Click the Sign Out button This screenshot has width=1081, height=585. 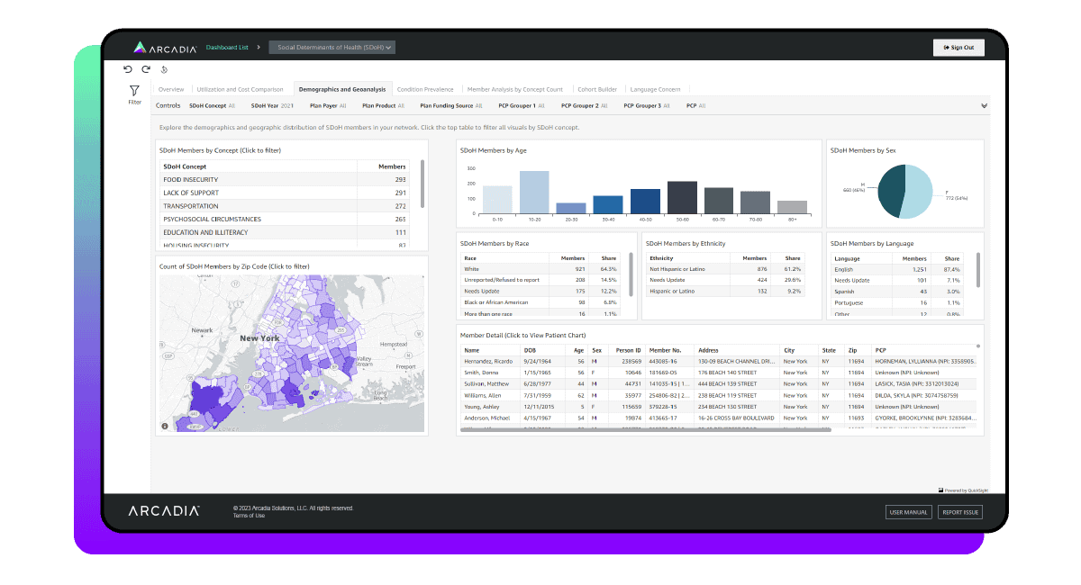tap(958, 48)
